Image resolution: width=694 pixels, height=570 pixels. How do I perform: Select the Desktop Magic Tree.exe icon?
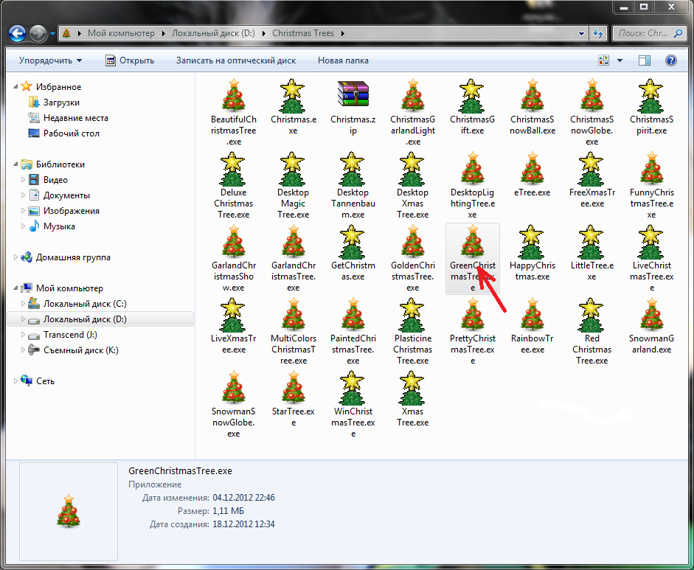(293, 168)
